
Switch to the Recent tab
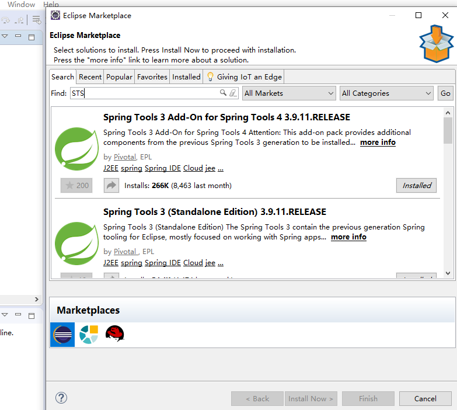90,77
